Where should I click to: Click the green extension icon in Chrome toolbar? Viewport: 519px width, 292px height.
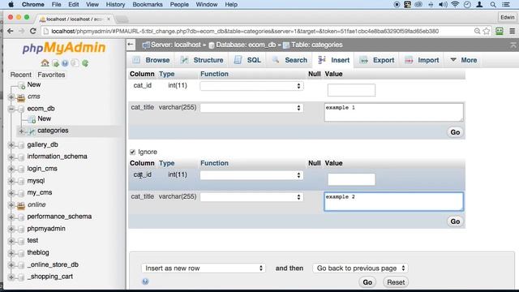(x=500, y=31)
